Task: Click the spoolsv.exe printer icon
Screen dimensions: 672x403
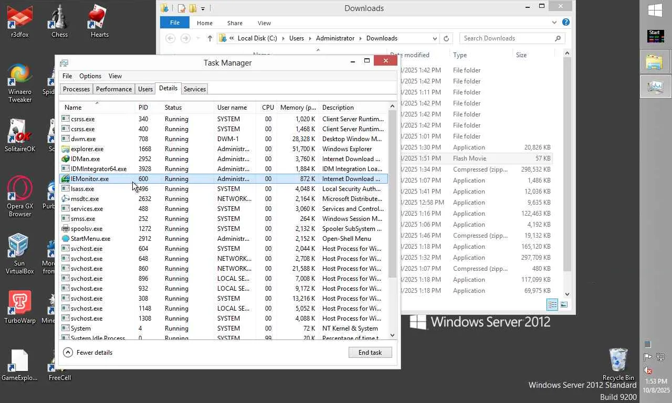Action: tap(66, 229)
